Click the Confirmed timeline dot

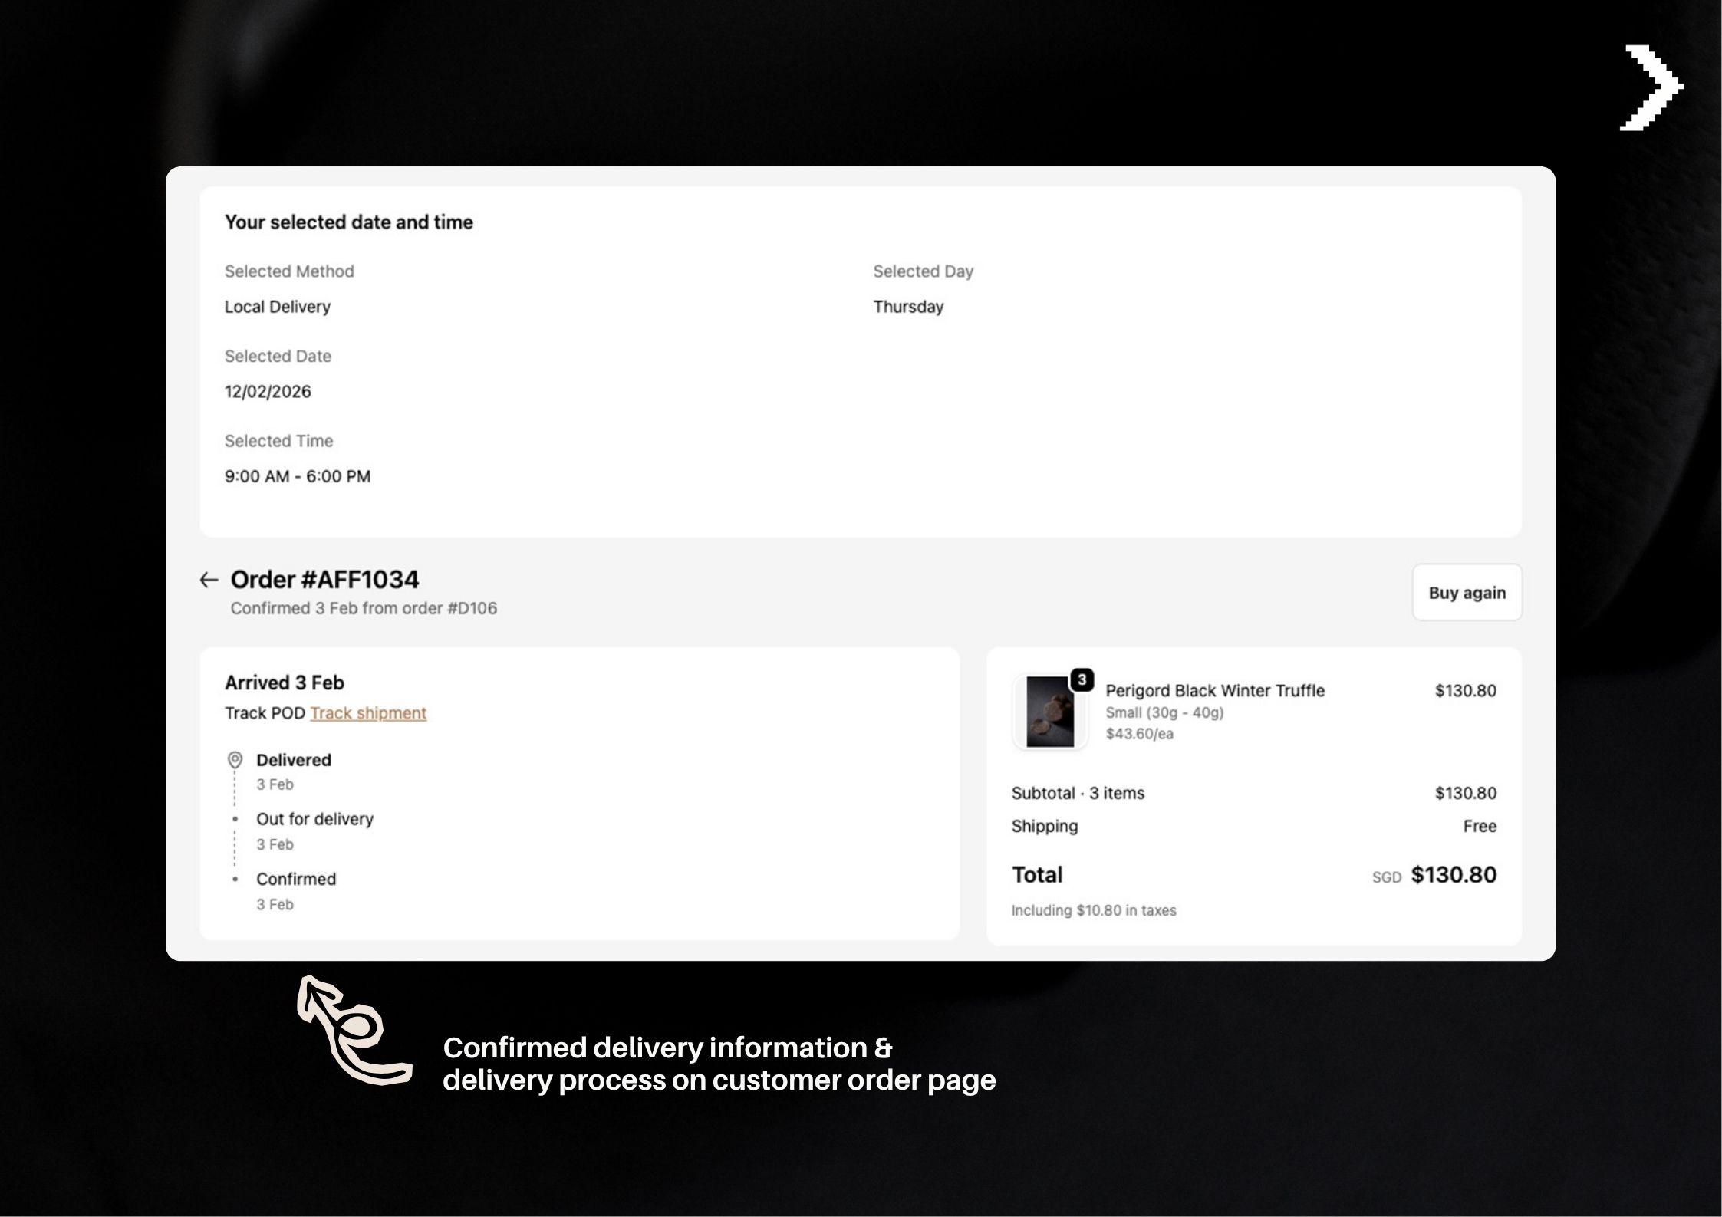235,879
